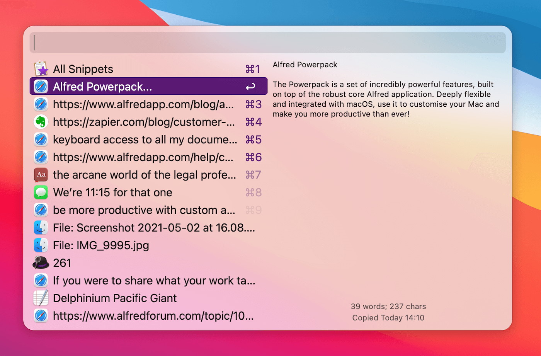
Task: Click the notes icon beside Delphinium Pacific Giant
Action: coord(41,298)
